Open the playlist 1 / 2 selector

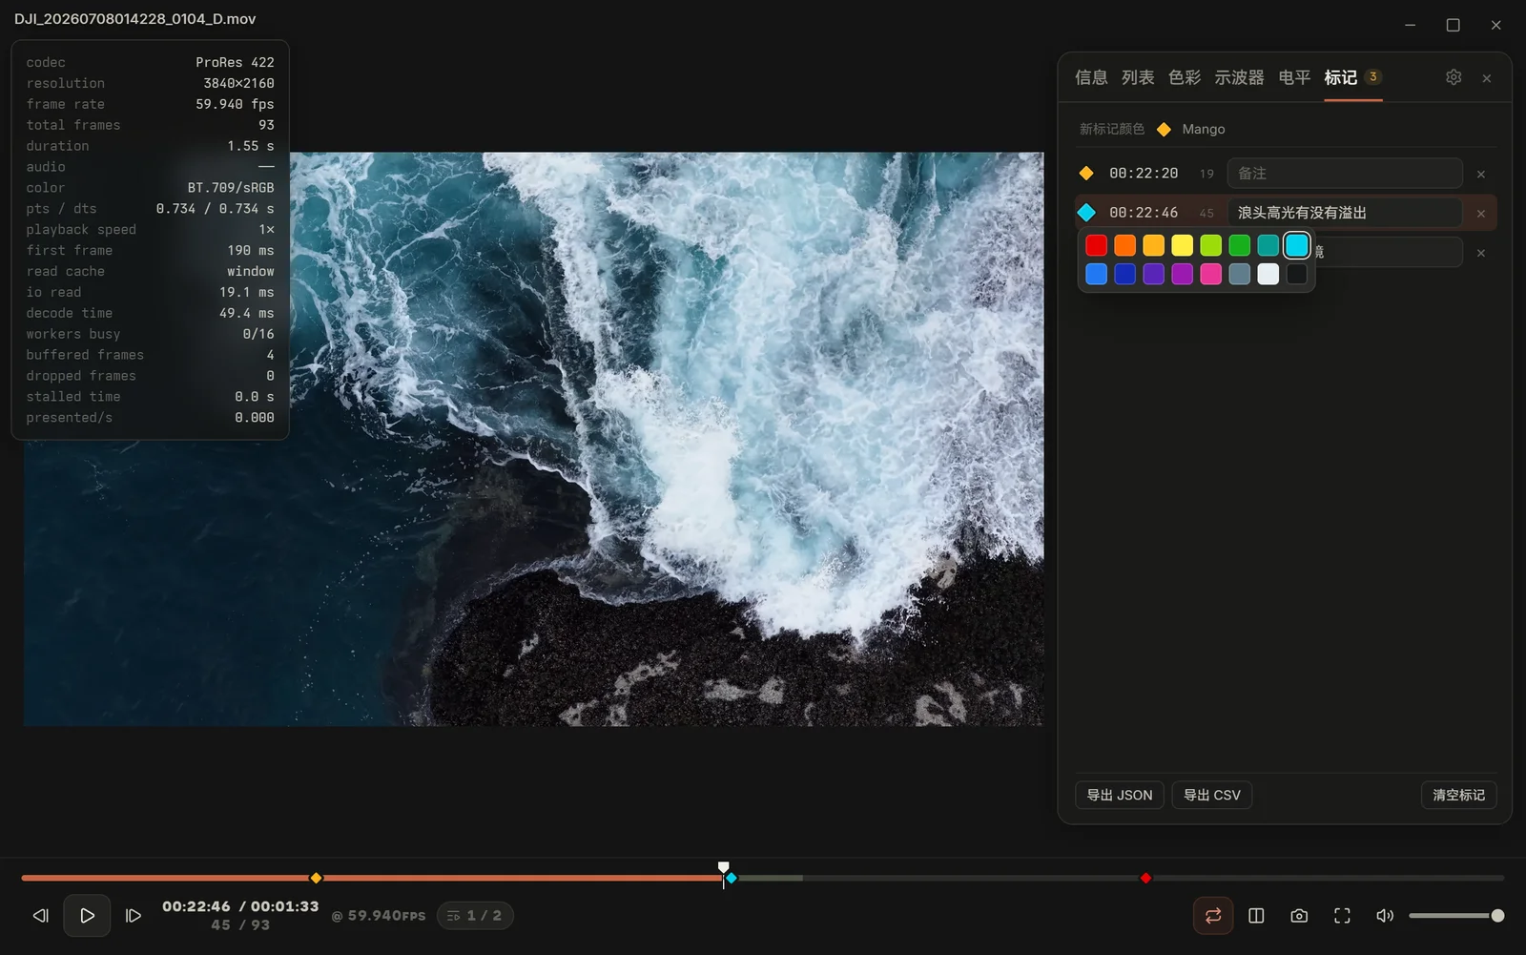[475, 916]
